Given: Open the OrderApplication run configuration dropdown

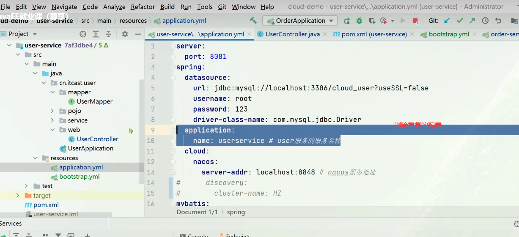Looking at the screenshot, I should coord(300,21).
